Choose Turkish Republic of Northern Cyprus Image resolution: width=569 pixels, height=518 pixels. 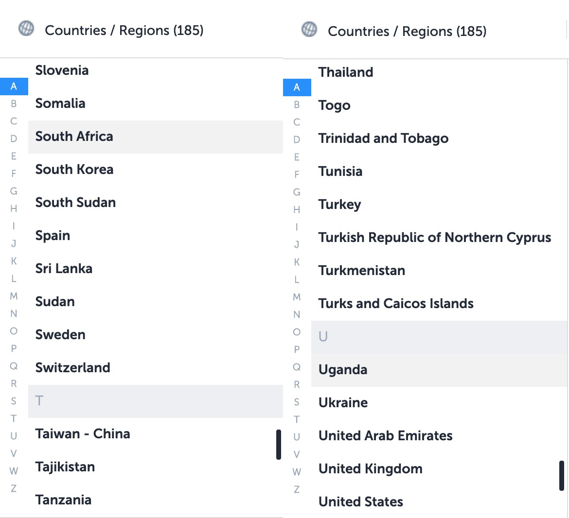click(x=434, y=237)
